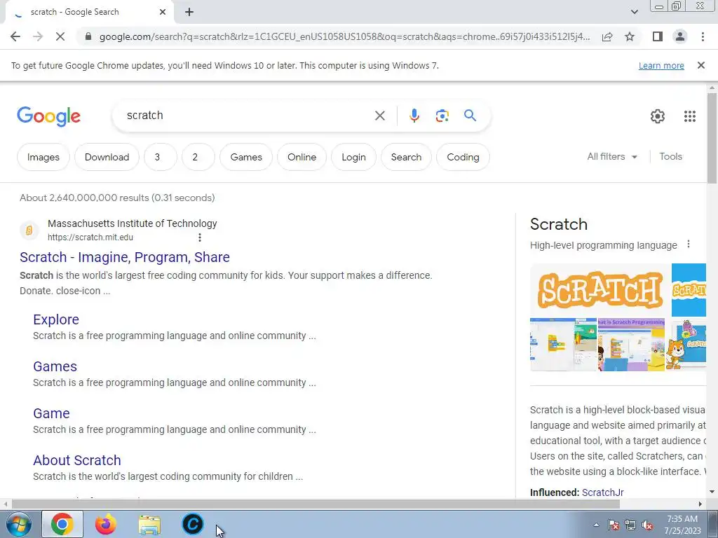This screenshot has width=718, height=538.
Task: Toggle the Chrome side panel icon
Action: point(658,36)
